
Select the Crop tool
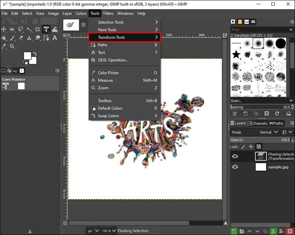pos(38,30)
